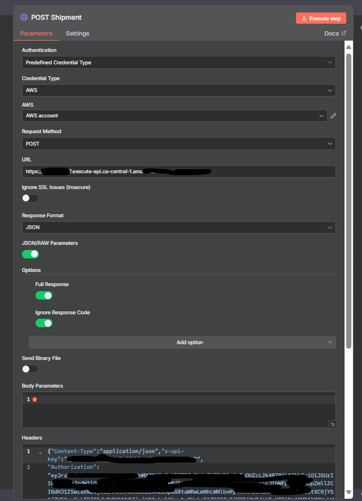Collapse the fold arrow on Headers line 1
Image resolution: width=362 pixels, height=501 pixels.
click(x=40, y=452)
